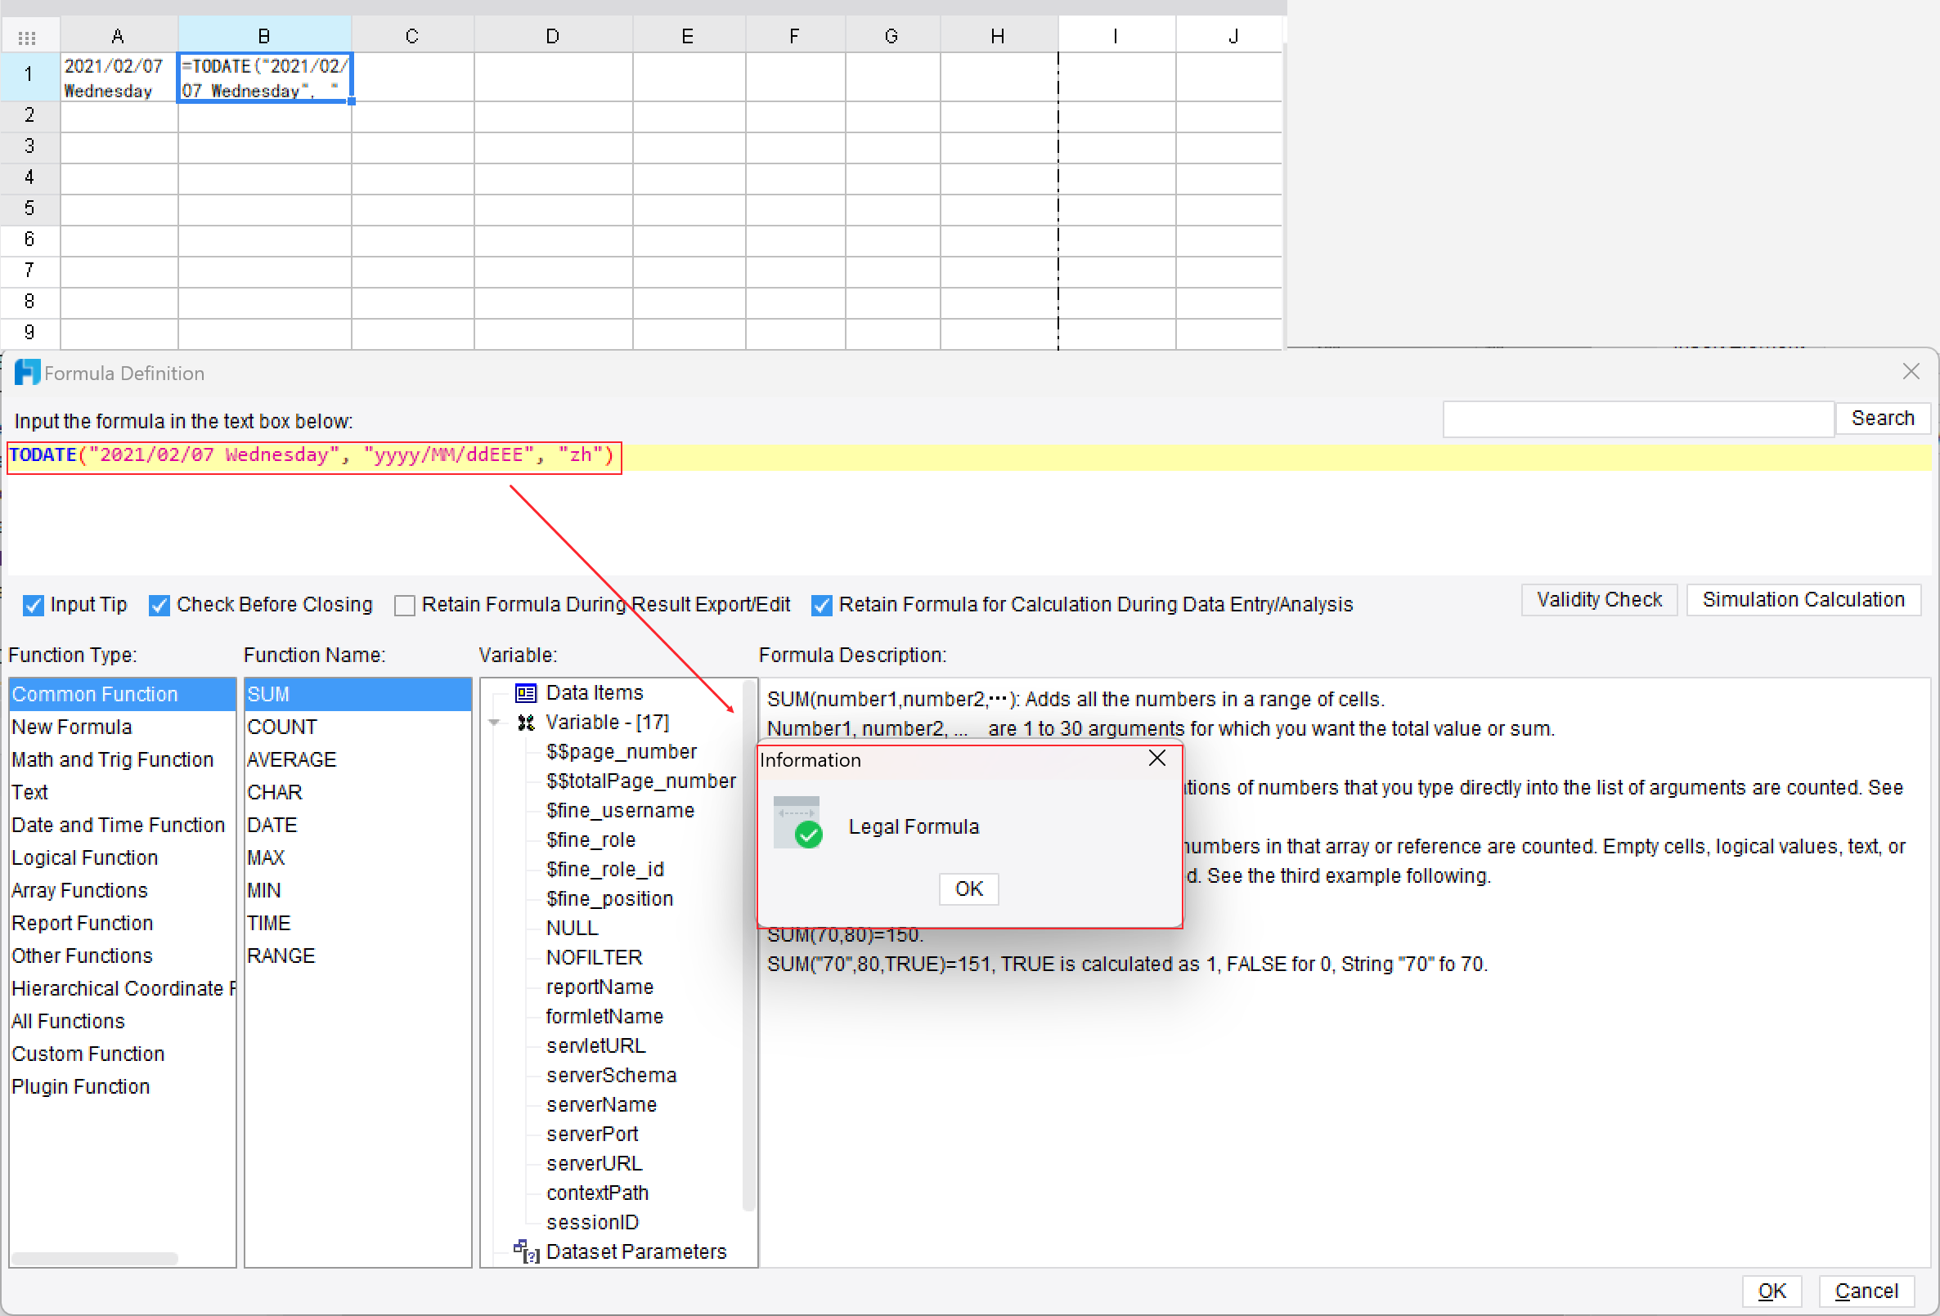Select column D header in spreadsheet
This screenshot has height=1316, width=1940.
click(553, 36)
